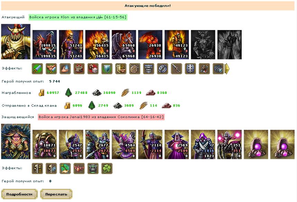Select the green wand defender effect icon
This screenshot has width=297, height=202.
tap(65, 169)
